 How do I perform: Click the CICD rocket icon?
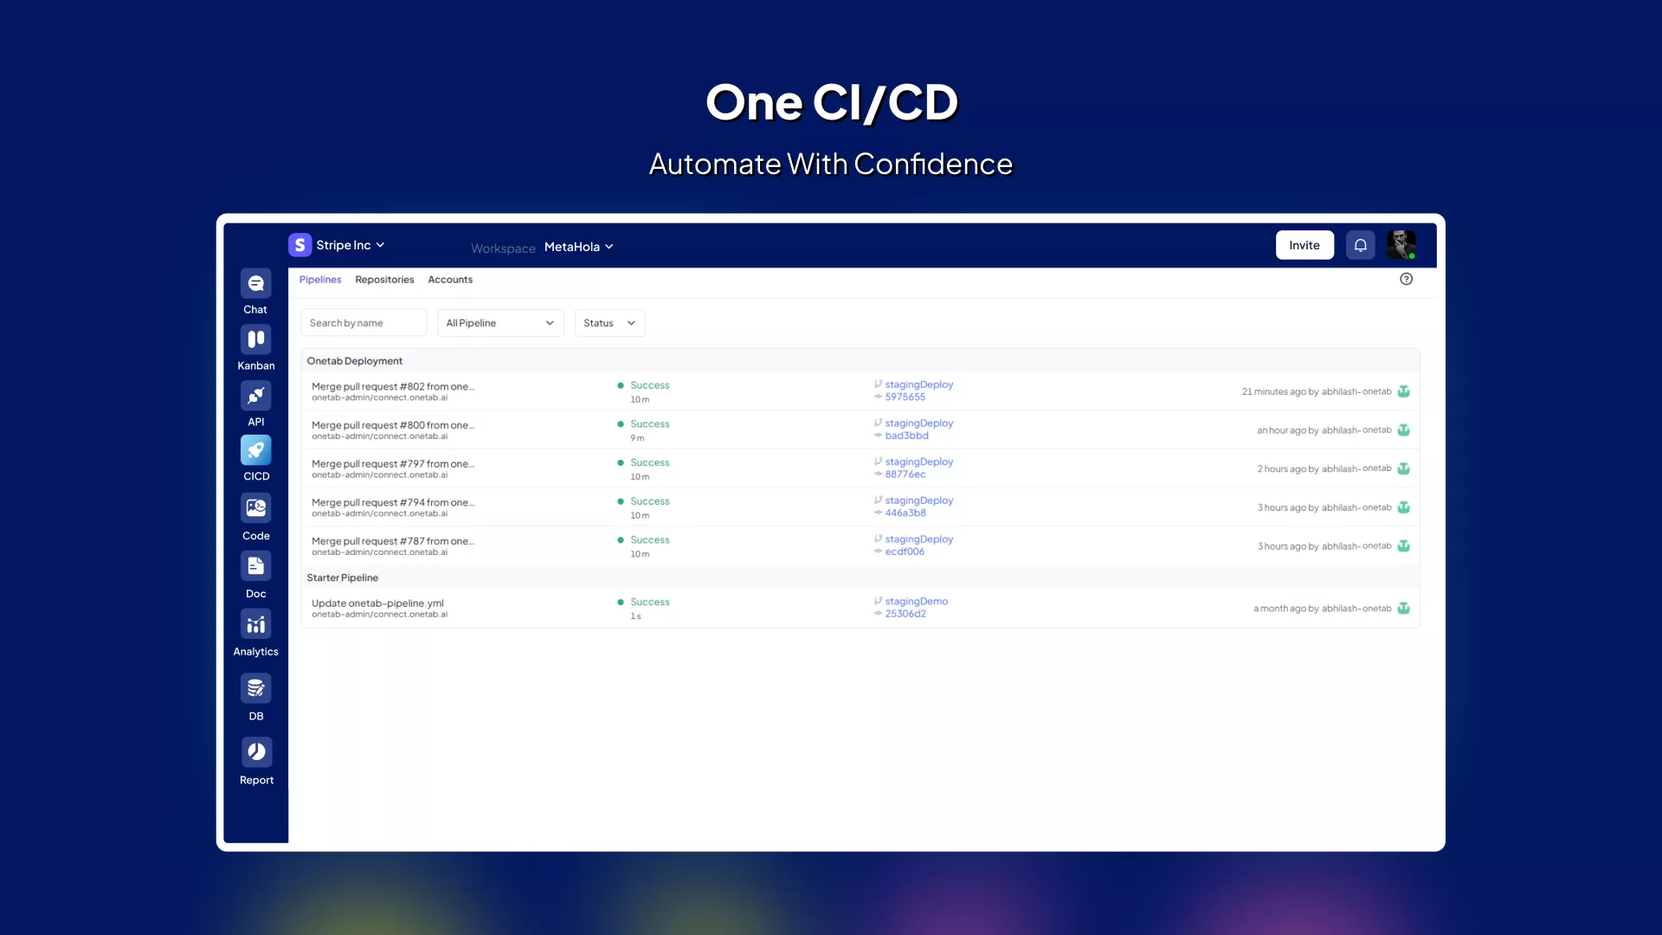255,450
